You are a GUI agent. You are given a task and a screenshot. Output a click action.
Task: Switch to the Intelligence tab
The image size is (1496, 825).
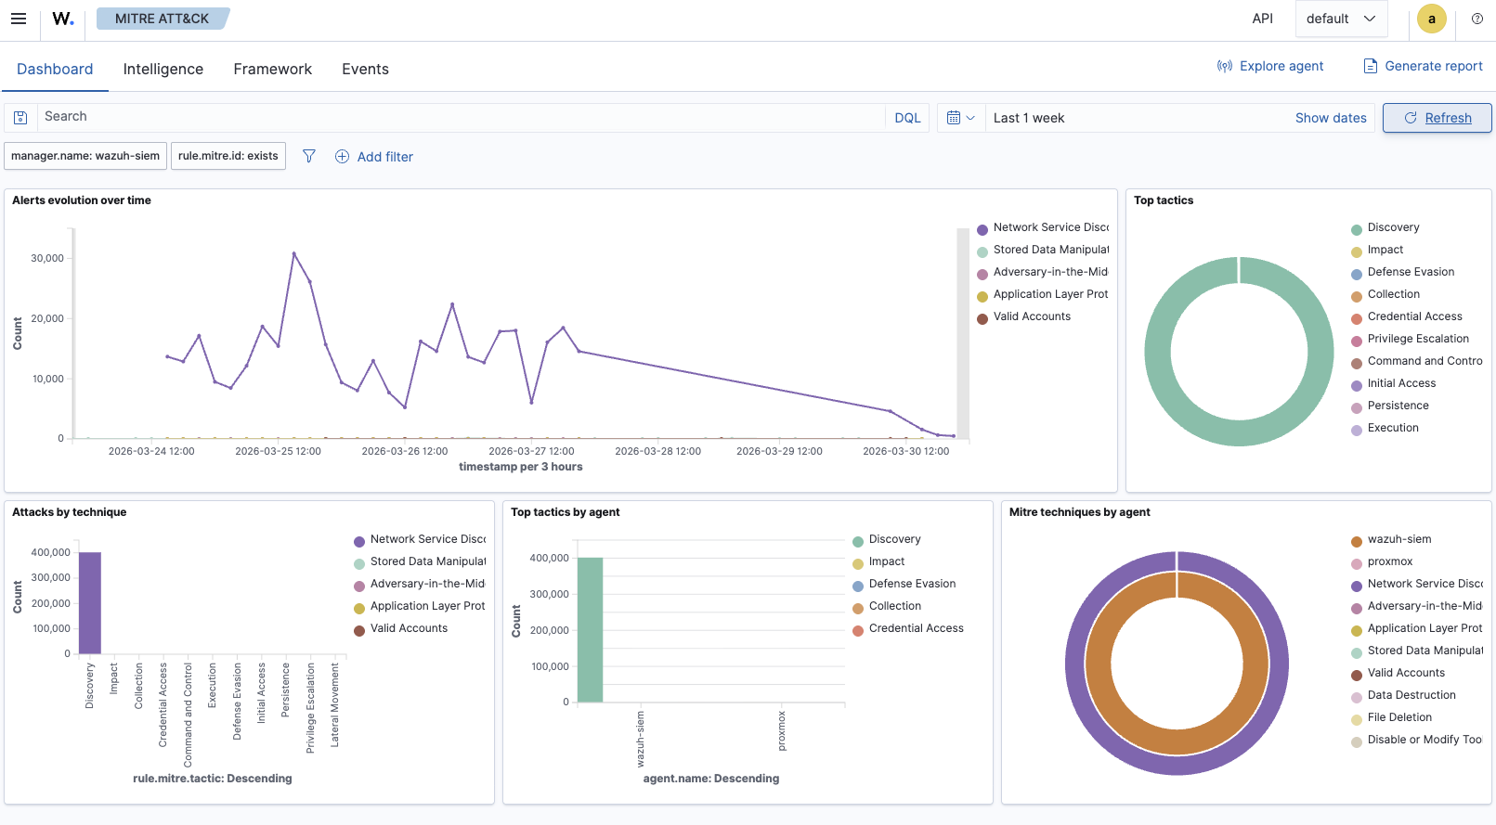click(163, 69)
